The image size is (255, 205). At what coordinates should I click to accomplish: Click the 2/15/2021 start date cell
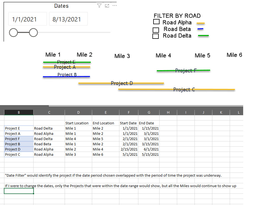pyautogui.click(x=129, y=149)
